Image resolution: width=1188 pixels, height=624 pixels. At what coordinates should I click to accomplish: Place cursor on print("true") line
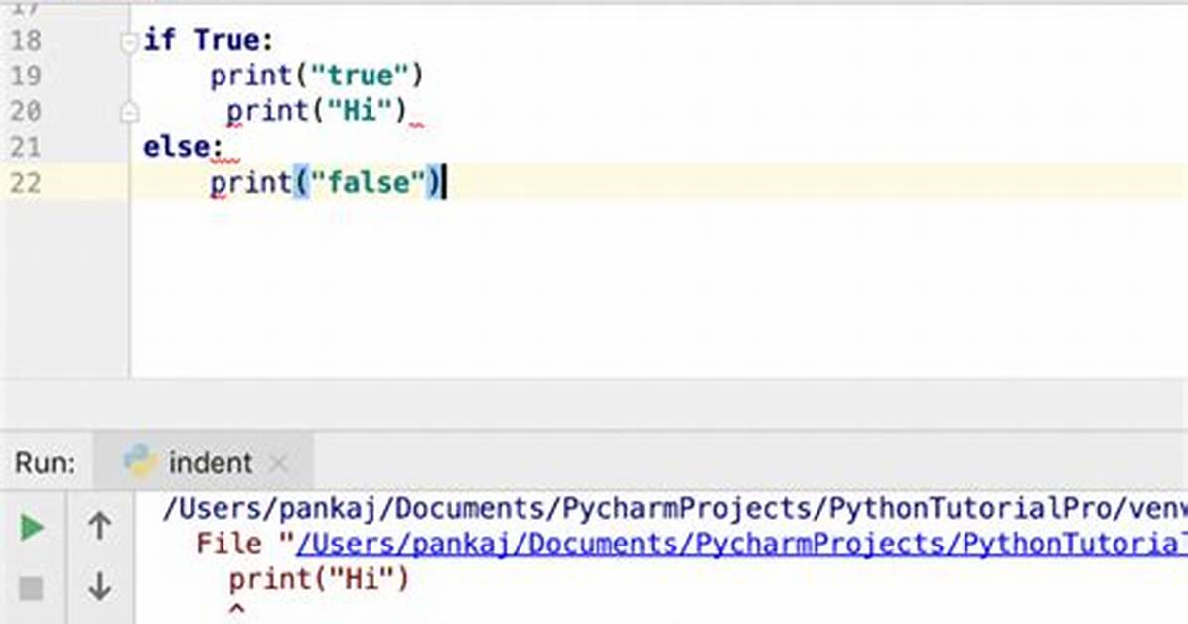pos(317,76)
